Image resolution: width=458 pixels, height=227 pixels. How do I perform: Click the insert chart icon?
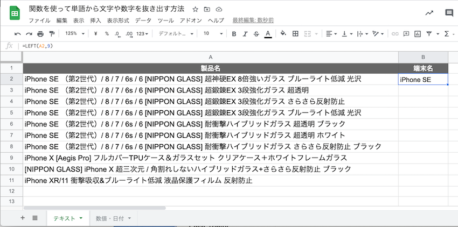point(418,33)
